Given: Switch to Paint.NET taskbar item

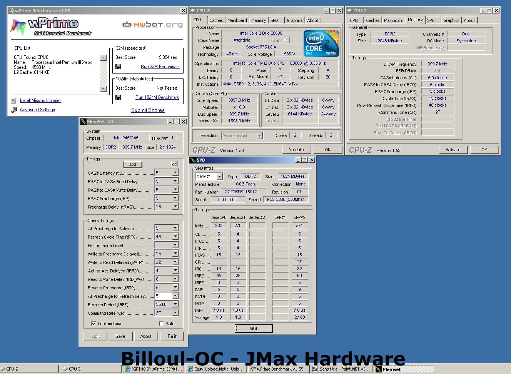Looking at the screenshot, I should pos(342,369).
